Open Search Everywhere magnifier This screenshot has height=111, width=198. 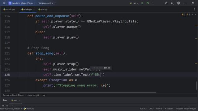click(172, 3)
